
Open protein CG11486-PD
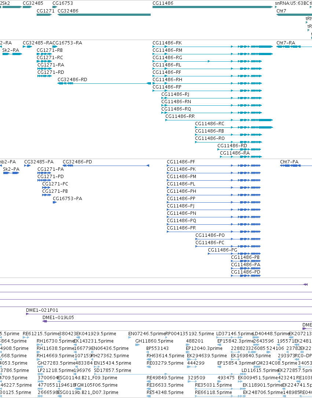click(x=246, y=272)
